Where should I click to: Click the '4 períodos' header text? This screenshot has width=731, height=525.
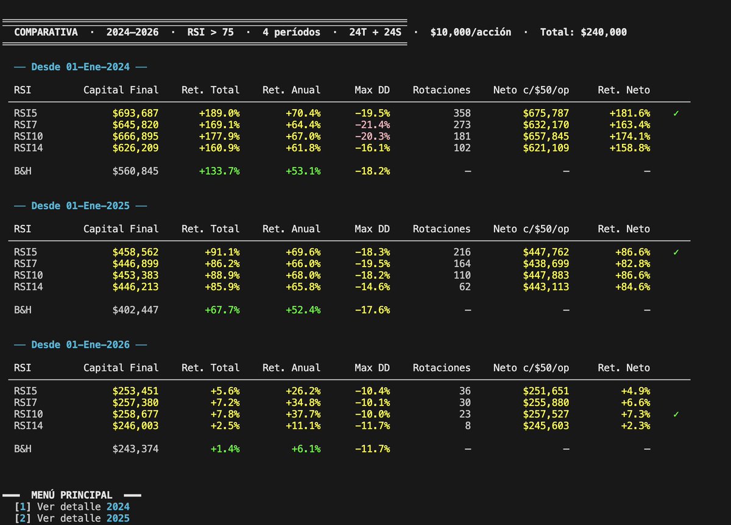coord(291,32)
